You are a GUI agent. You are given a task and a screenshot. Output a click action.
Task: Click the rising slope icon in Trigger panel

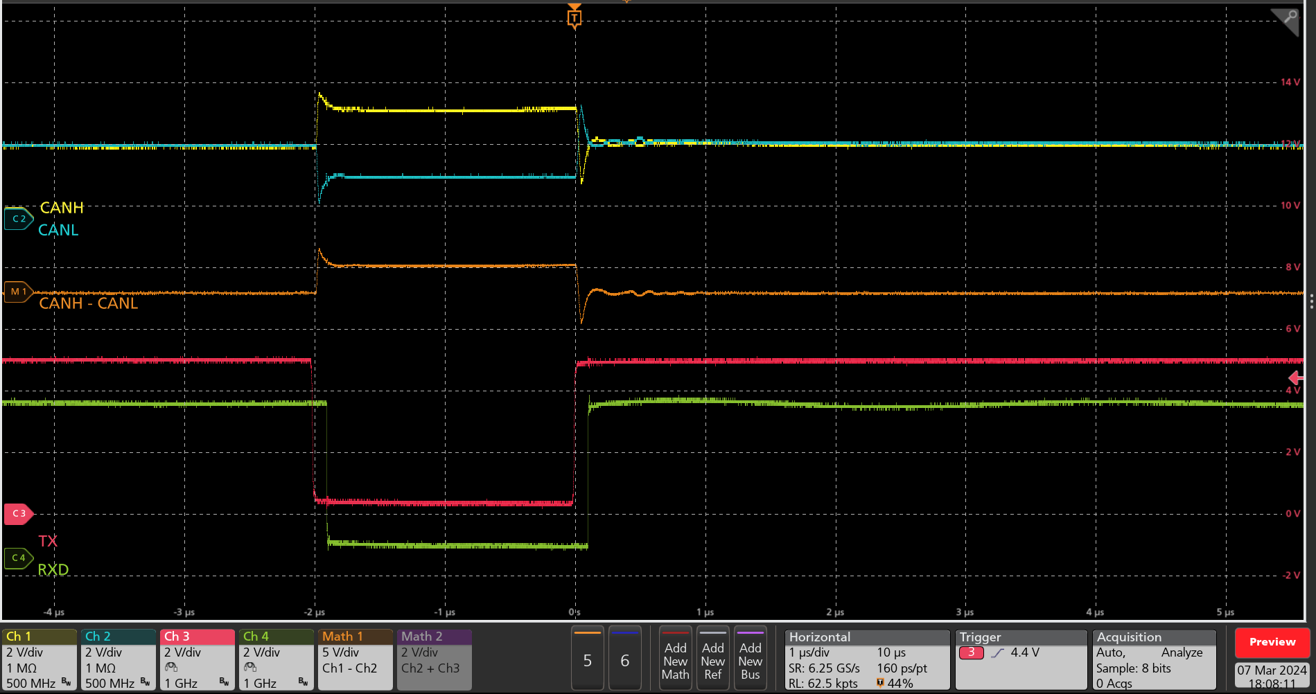(x=998, y=652)
